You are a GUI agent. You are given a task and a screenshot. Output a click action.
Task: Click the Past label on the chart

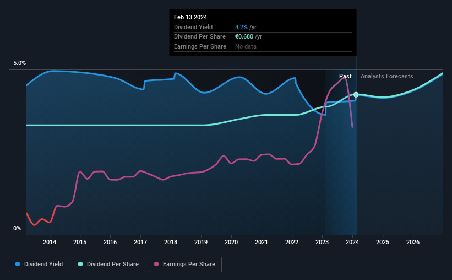point(345,76)
